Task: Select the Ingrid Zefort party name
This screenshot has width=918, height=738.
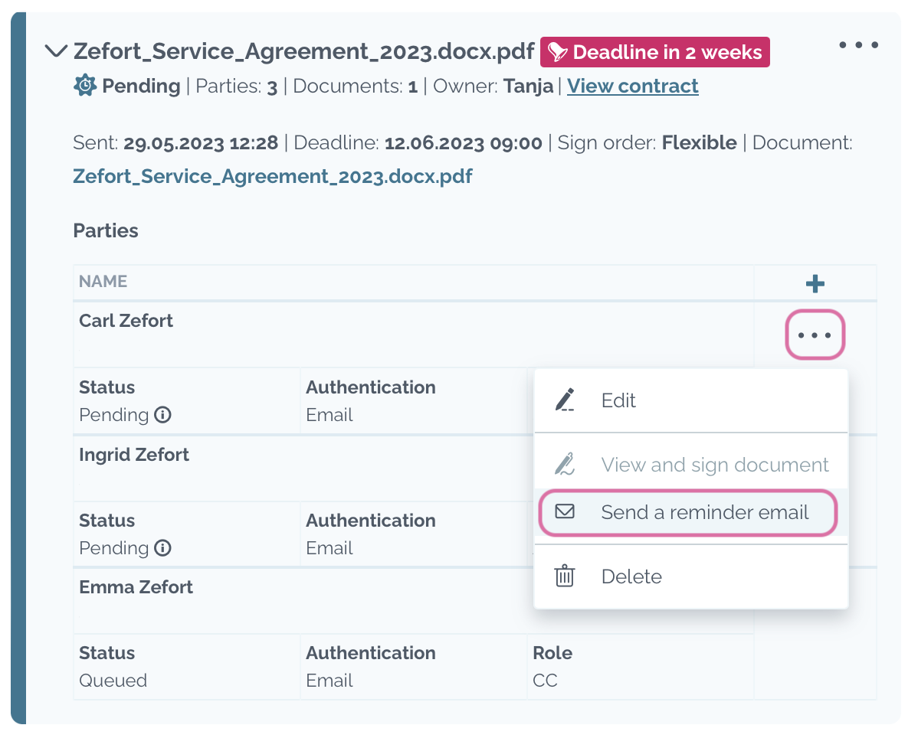Action: pyautogui.click(x=134, y=455)
